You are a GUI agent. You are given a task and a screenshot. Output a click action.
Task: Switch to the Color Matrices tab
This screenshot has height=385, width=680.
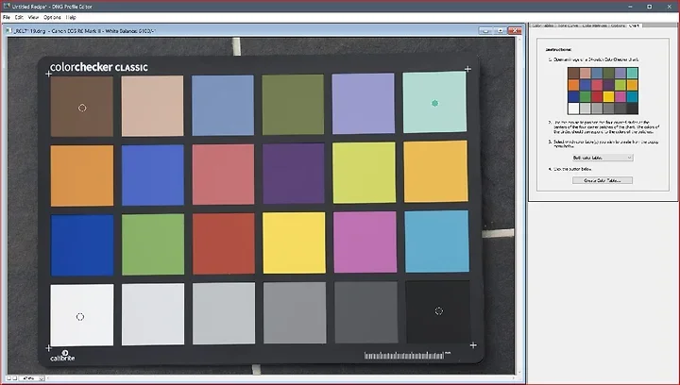(x=594, y=25)
